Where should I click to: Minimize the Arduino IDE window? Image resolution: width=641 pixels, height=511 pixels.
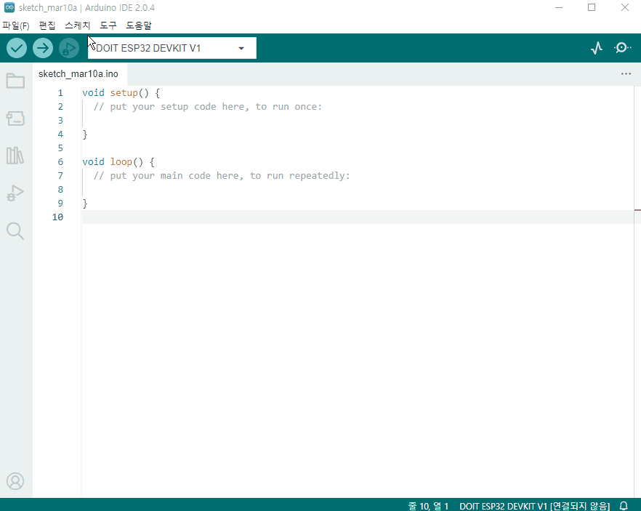click(x=559, y=7)
